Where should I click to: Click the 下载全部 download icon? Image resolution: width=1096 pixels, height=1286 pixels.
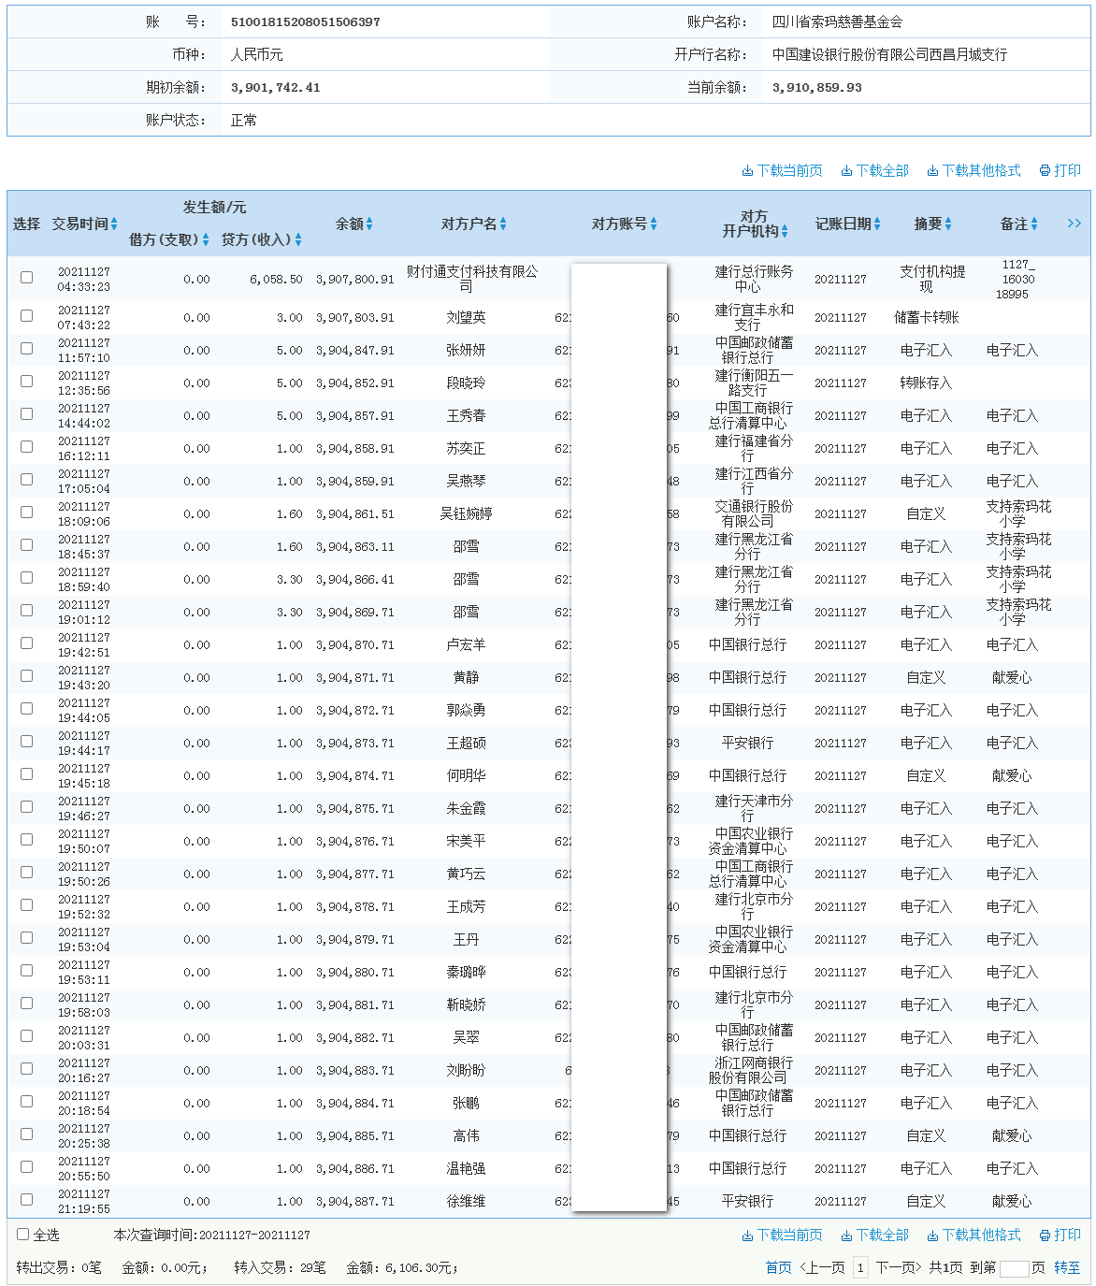(845, 171)
